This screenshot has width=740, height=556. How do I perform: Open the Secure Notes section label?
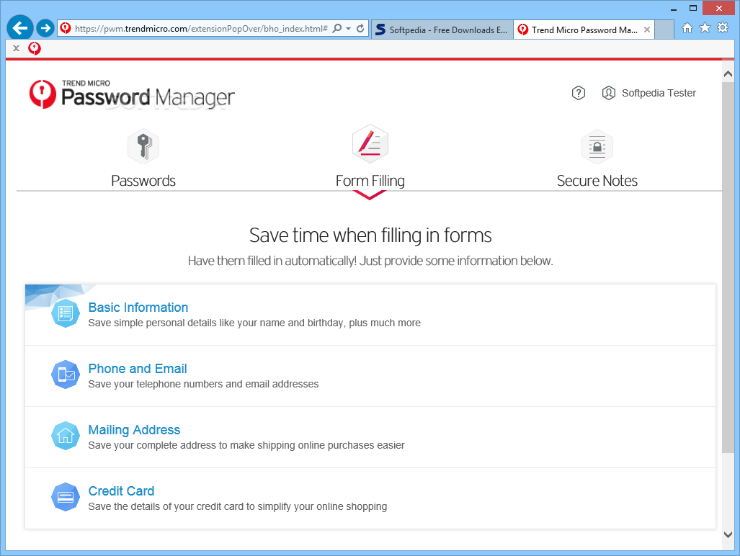597,181
